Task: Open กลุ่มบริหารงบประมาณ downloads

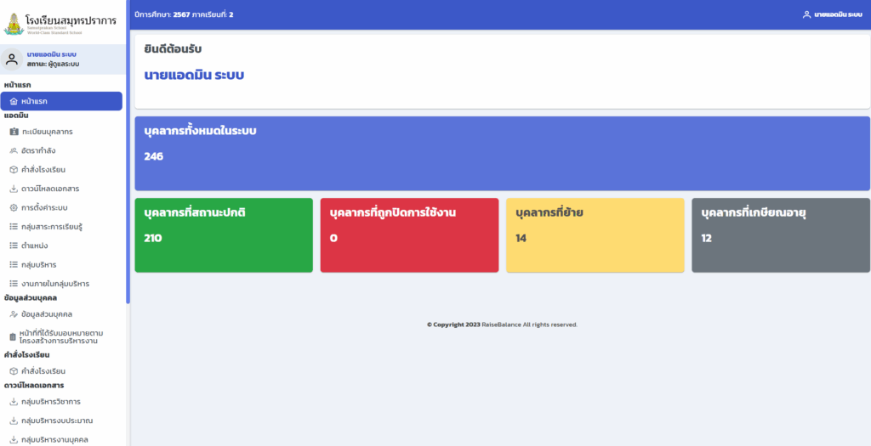Action: [56, 421]
